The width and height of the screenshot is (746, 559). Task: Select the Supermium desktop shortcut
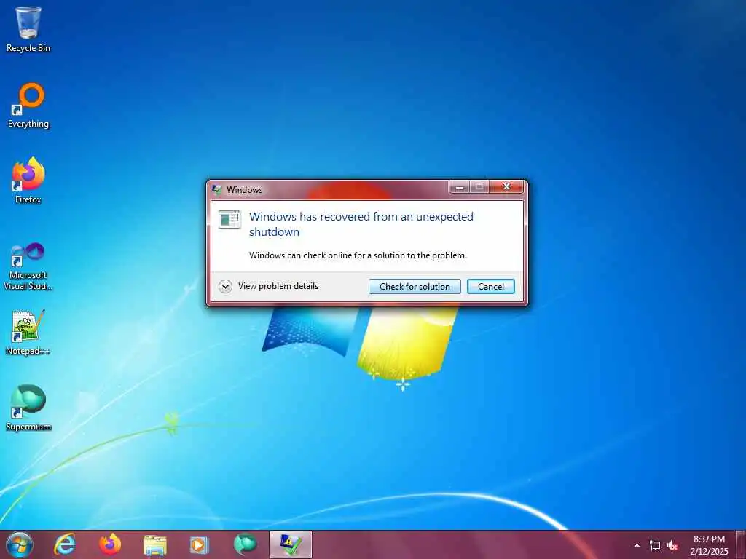(28, 408)
